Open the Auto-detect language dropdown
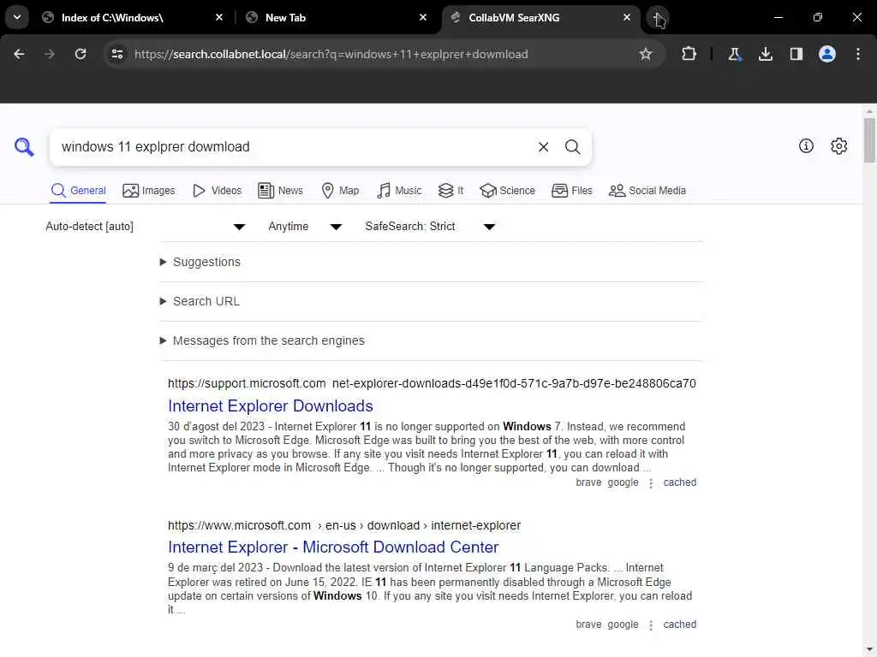The image size is (877, 657). pos(146,226)
